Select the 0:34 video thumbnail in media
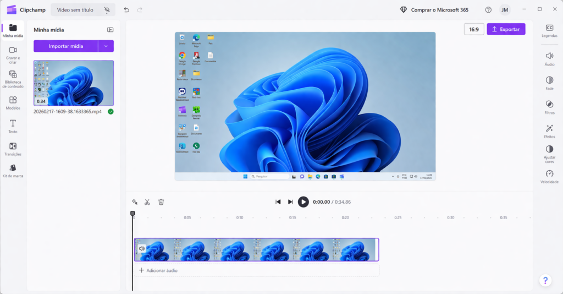Image resolution: width=563 pixels, height=294 pixels. (74, 83)
